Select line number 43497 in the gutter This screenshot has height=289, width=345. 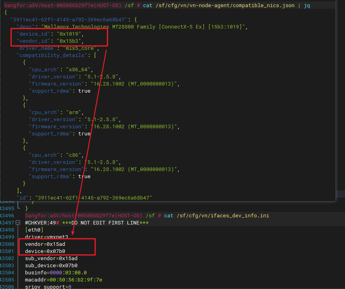pyautogui.click(x=7, y=222)
